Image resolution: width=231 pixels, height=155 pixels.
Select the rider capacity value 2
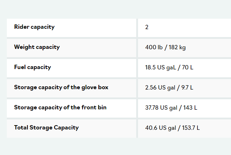147,27
